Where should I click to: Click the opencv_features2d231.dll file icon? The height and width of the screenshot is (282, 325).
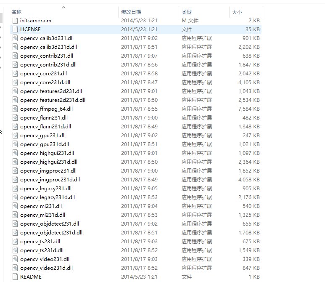(15, 91)
